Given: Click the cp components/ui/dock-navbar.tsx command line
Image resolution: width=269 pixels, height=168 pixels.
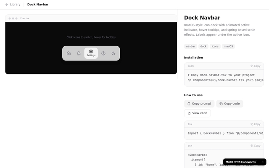Looking at the screenshot, I should [225, 80].
